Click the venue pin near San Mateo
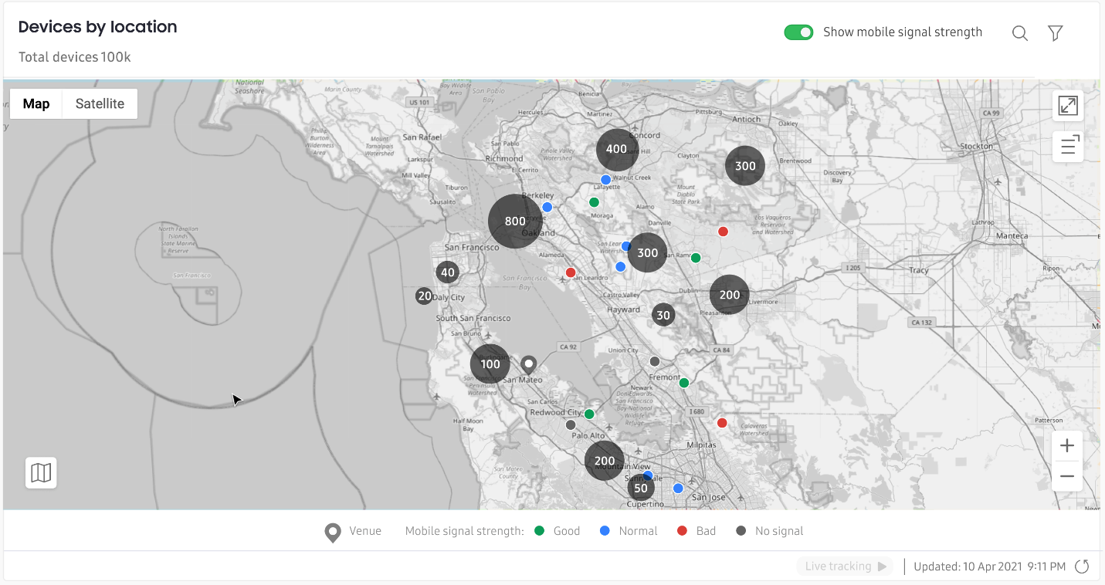 pyautogui.click(x=528, y=364)
